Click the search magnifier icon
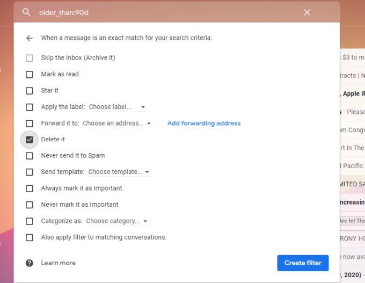 tap(26, 12)
